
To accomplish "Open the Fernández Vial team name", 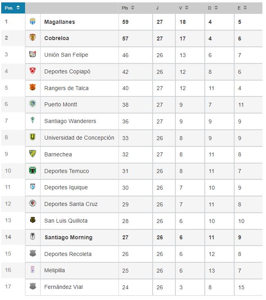I will [64, 287].
